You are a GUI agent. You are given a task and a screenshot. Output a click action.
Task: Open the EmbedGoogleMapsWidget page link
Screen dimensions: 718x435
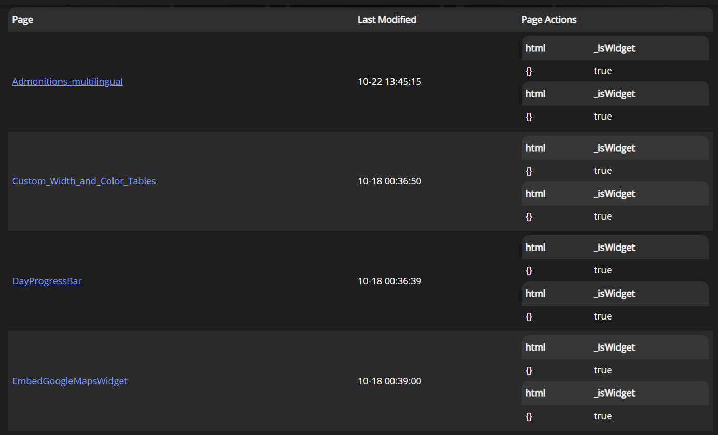click(70, 381)
